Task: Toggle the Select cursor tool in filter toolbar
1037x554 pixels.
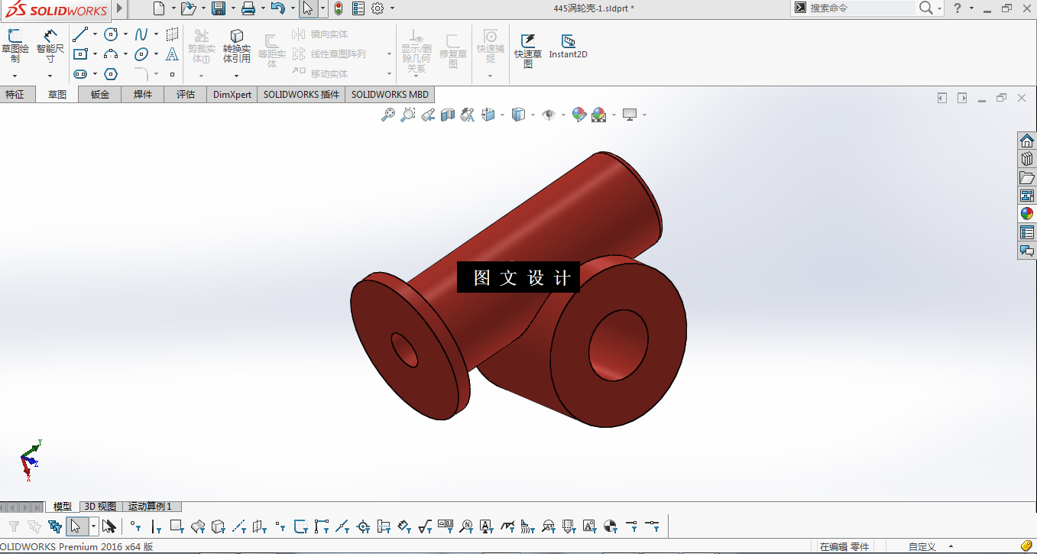Action: tap(76, 526)
